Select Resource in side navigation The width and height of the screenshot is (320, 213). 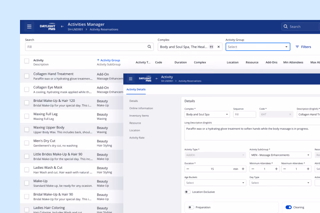click(135, 123)
